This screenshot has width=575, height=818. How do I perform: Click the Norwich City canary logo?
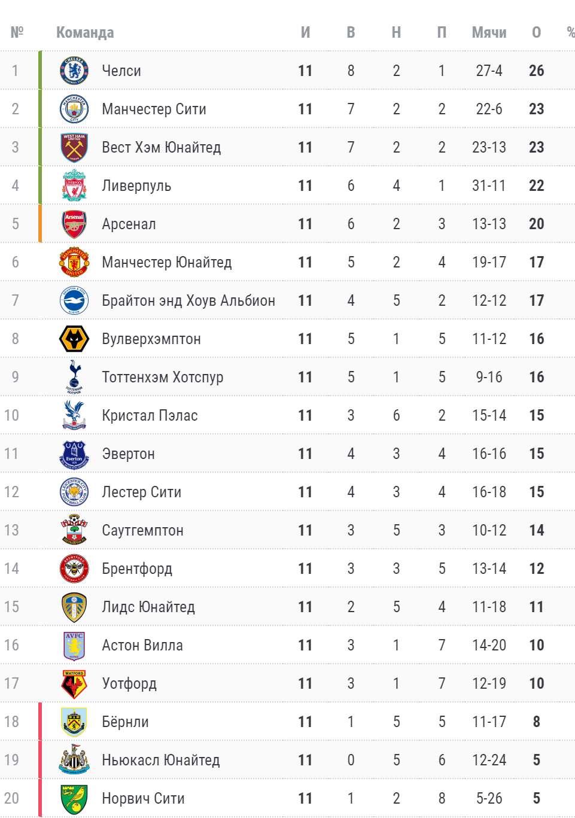[x=74, y=798]
